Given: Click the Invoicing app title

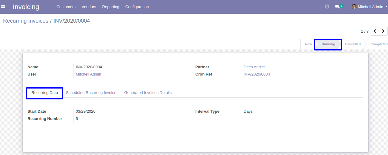Looking at the screenshot, I should point(26,7).
